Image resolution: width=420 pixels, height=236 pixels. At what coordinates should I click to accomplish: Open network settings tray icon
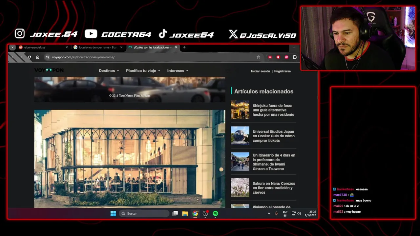pos(294,213)
